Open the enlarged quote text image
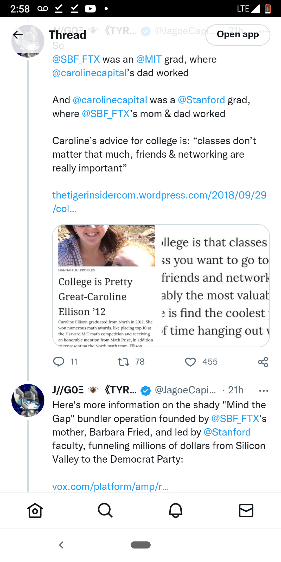This screenshot has height=562, width=281. 215,286
